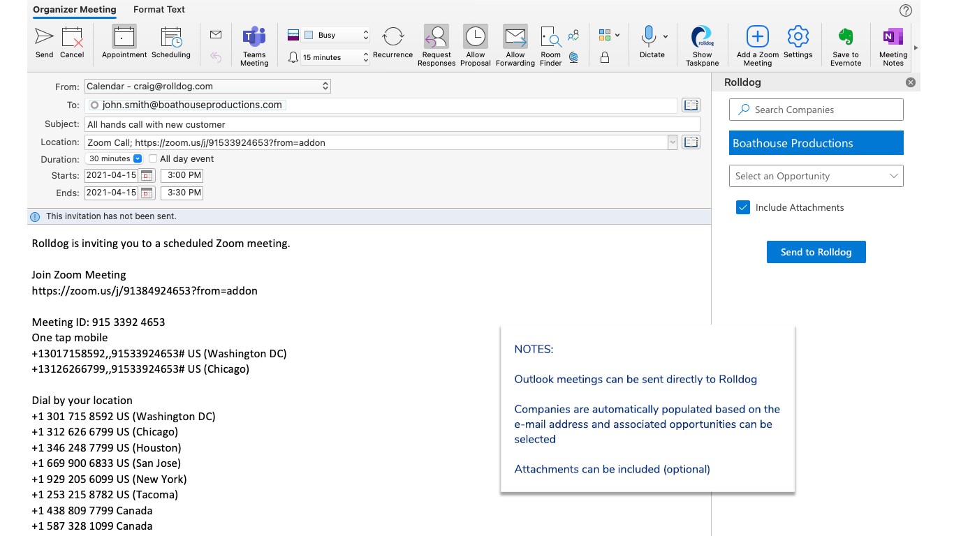
Task: Add a Teams Meeting
Action: [254, 46]
